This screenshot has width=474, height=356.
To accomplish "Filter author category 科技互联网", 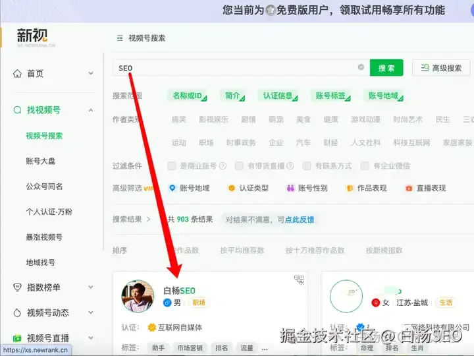I will point(411,142).
